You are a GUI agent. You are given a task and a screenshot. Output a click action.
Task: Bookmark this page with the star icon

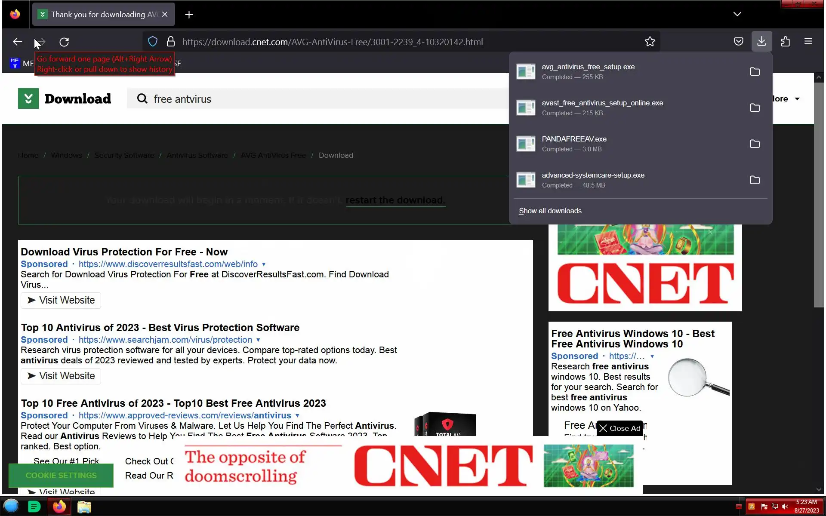coord(650,42)
